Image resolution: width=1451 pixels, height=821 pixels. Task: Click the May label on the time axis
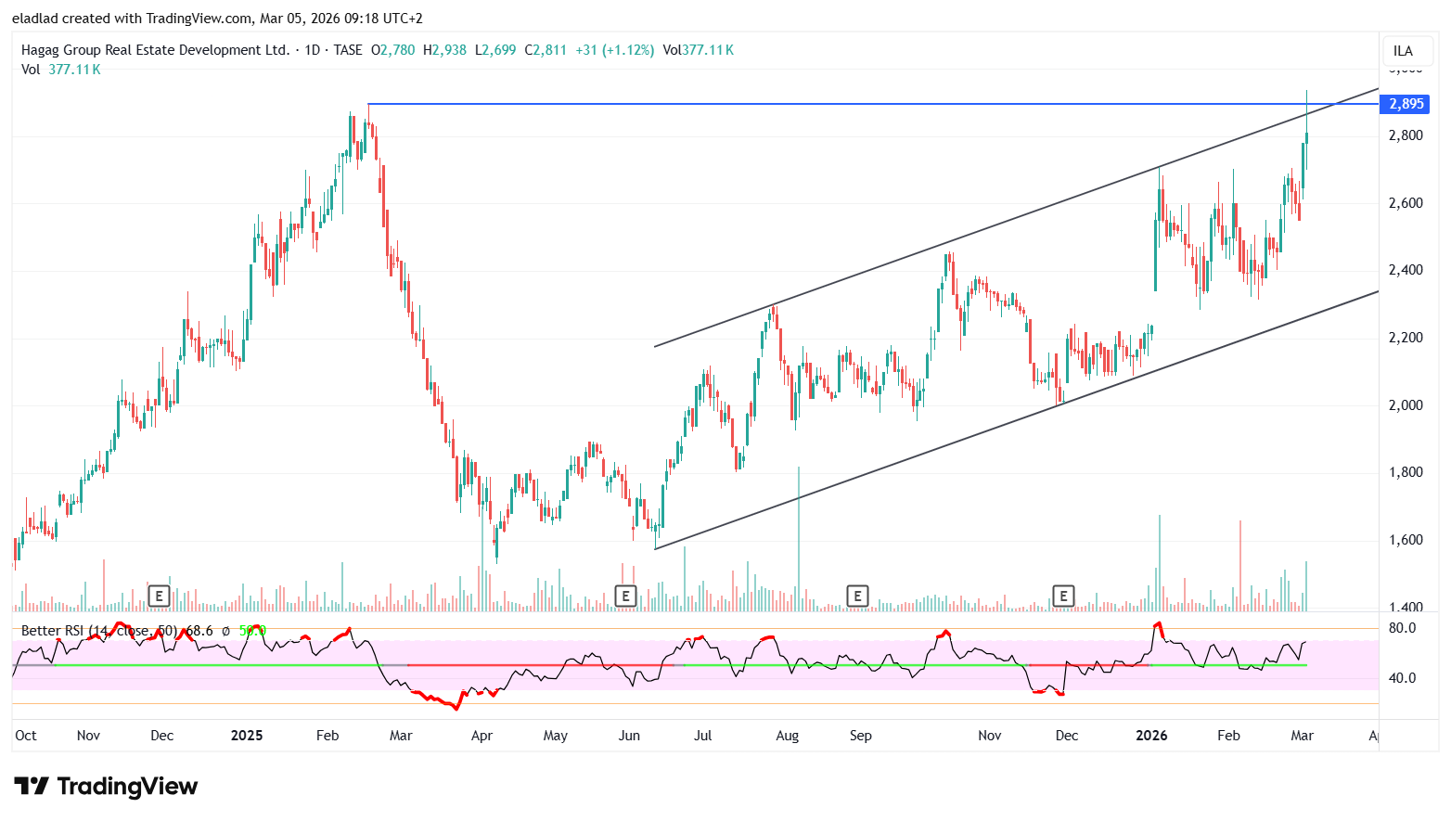(x=556, y=736)
